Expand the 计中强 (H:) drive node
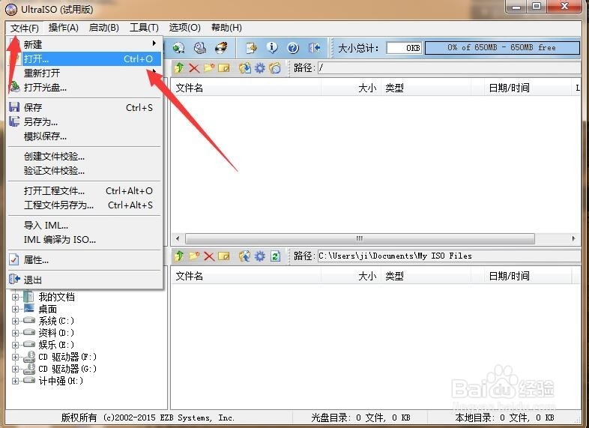Image resolution: width=589 pixels, height=428 pixels. 15,381
